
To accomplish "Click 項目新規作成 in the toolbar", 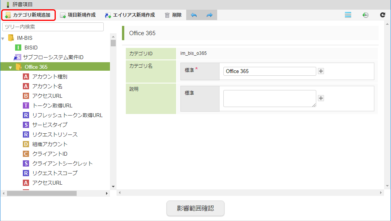I will (77, 15).
